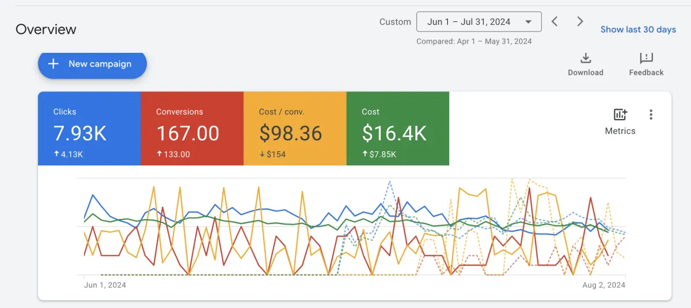
Task: Select the red Conversions metric card
Action: (192, 128)
